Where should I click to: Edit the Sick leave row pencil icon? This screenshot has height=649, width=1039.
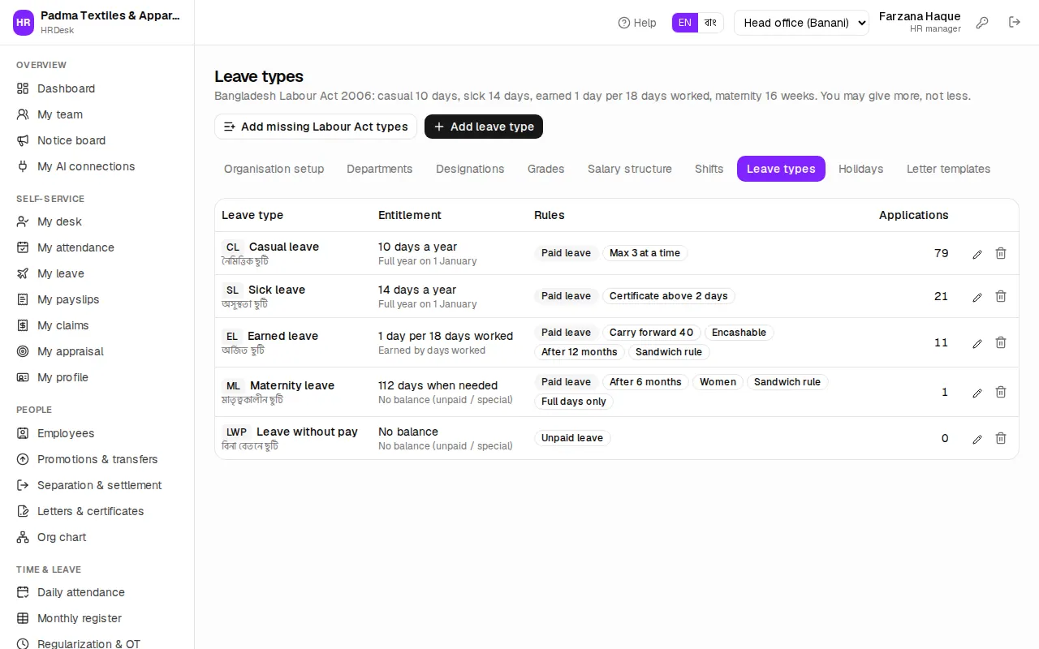click(x=977, y=297)
